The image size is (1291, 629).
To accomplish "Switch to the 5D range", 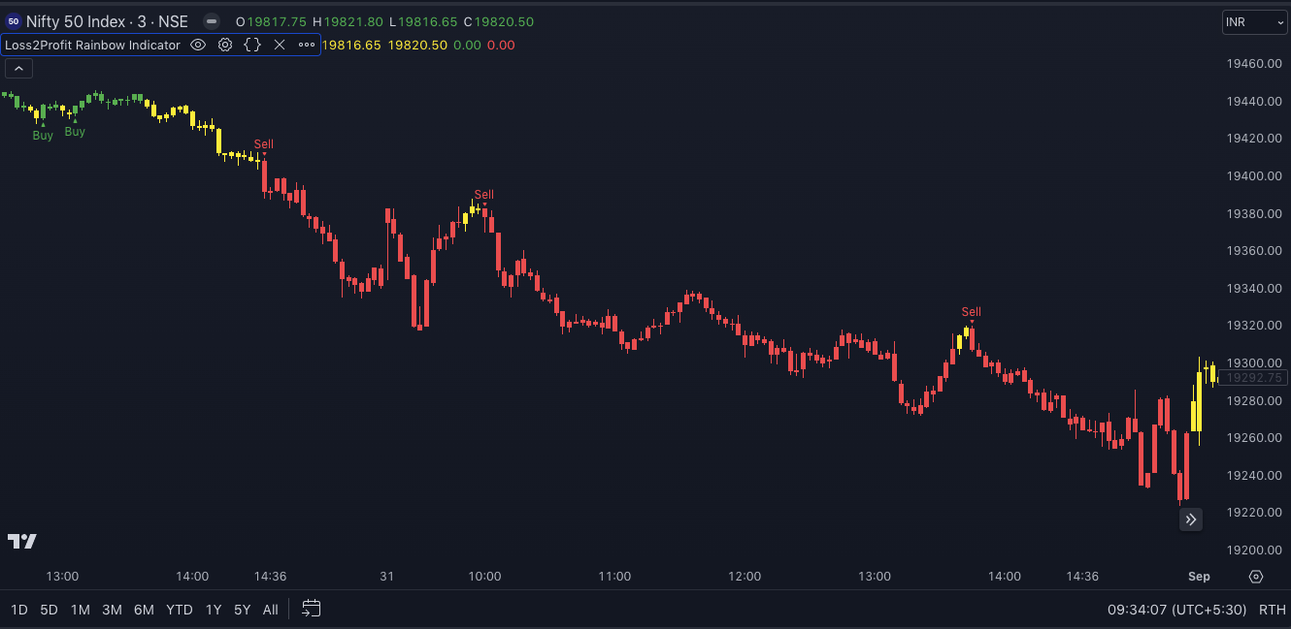I will [x=49, y=610].
